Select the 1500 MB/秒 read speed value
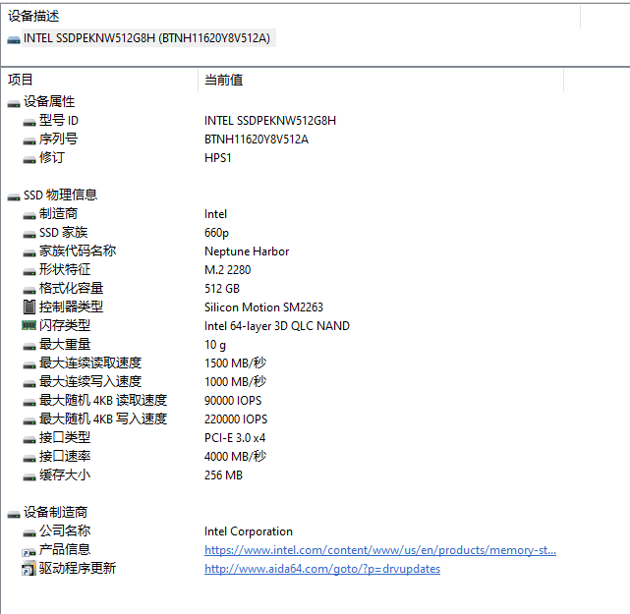 pyautogui.click(x=235, y=363)
